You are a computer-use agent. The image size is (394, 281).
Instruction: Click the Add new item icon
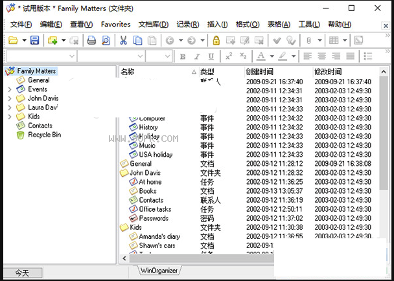pyautogui.click(x=52, y=40)
